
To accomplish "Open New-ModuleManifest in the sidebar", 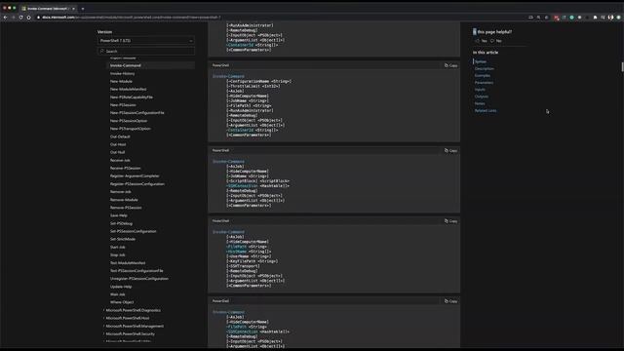I will tap(128, 89).
